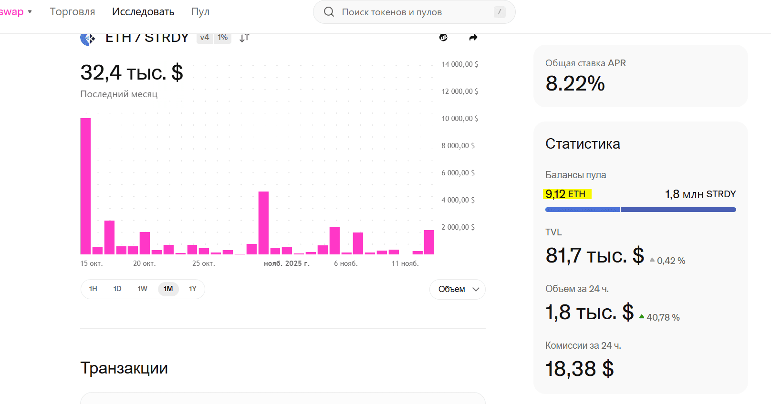Image resolution: width=771 pixels, height=404 pixels.
Task: Click the 9,12 ETH pool balance
Action: 566,194
